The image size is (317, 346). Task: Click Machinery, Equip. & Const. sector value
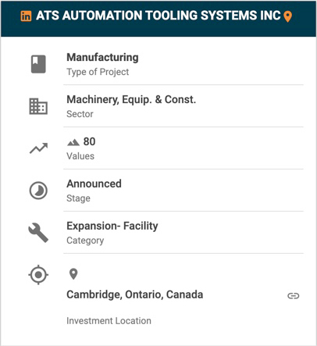click(131, 100)
